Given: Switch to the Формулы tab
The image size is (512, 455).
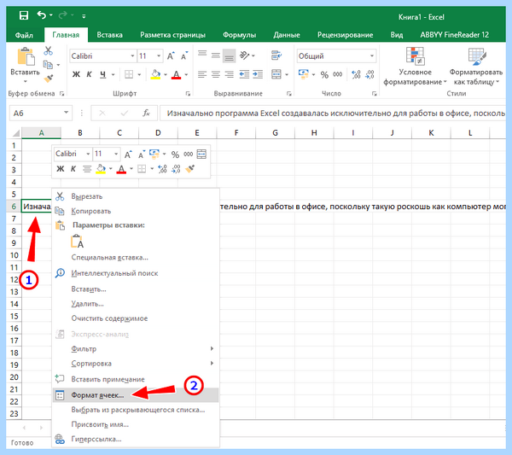Looking at the screenshot, I should 239,35.
